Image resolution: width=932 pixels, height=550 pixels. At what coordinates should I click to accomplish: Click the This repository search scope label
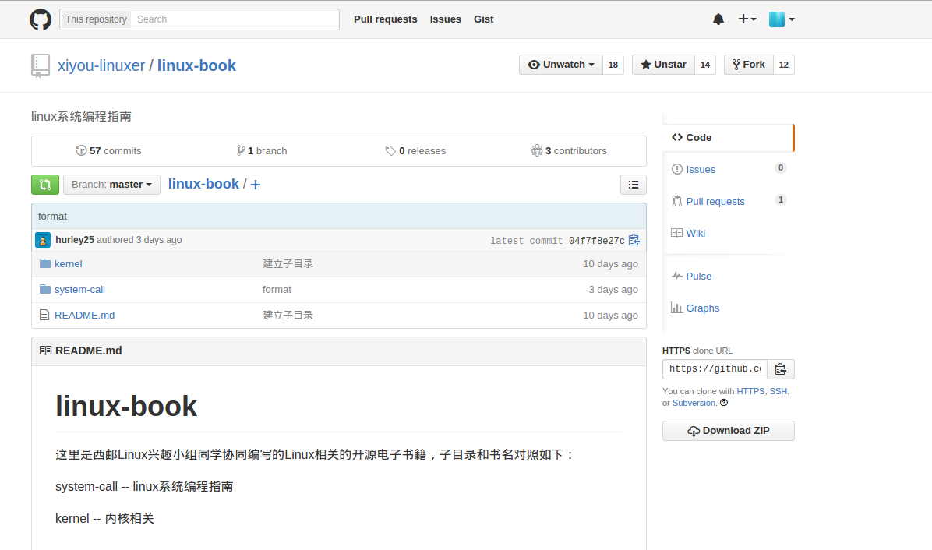coord(96,19)
